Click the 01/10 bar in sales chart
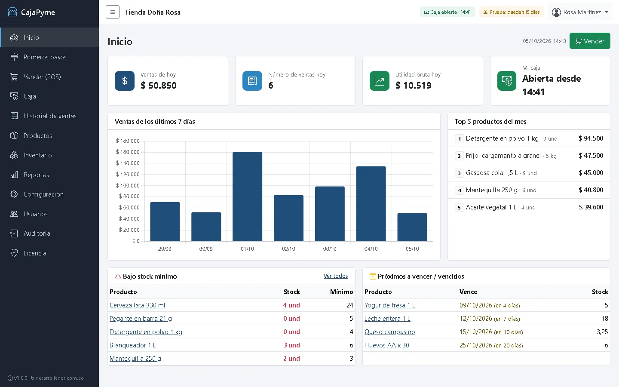Screen dimensions: 619x387 (x=247, y=197)
